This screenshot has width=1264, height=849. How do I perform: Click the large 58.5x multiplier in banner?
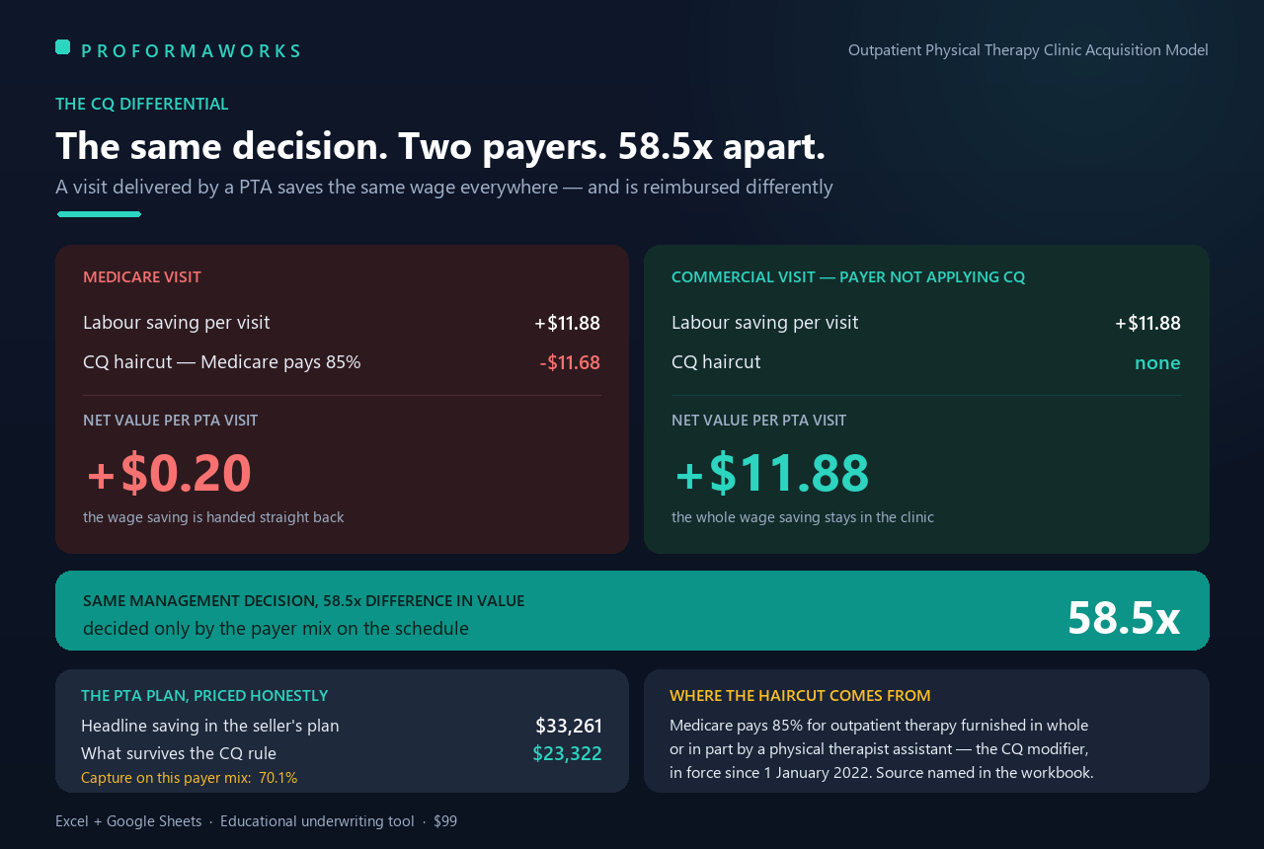pyautogui.click(x=1124, y=618)
